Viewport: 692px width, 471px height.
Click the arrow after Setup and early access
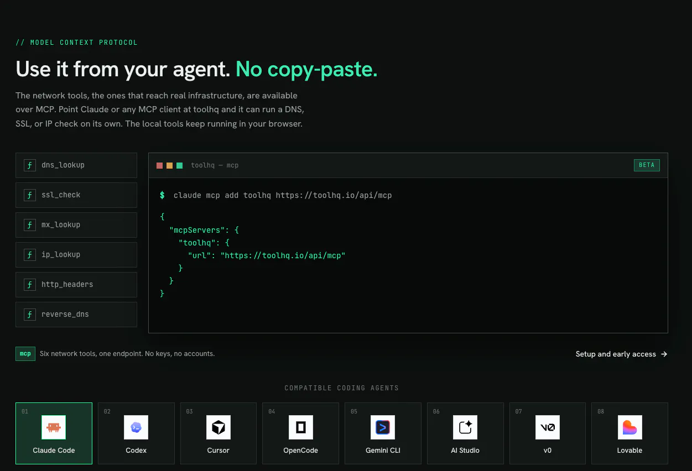(x=664, y=354)
